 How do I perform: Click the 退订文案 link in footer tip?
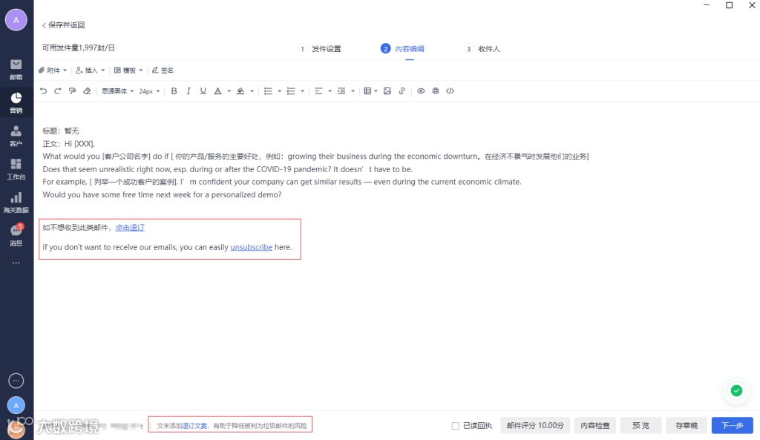(x=195, y=425)
